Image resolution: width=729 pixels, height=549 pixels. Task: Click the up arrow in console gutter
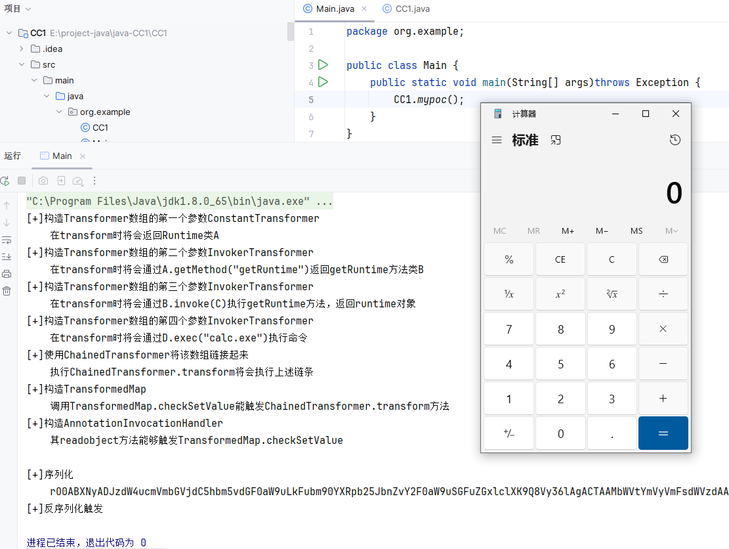[7, 205]
